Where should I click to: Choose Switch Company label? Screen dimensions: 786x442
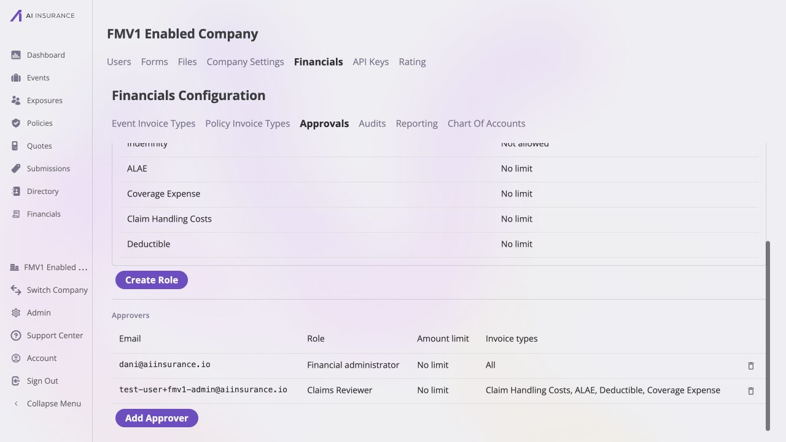point(57,290)
